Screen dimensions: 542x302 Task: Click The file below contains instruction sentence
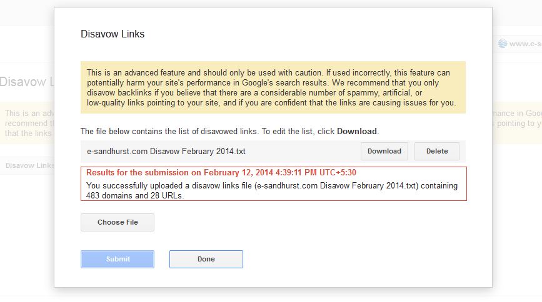pos(230,132)
